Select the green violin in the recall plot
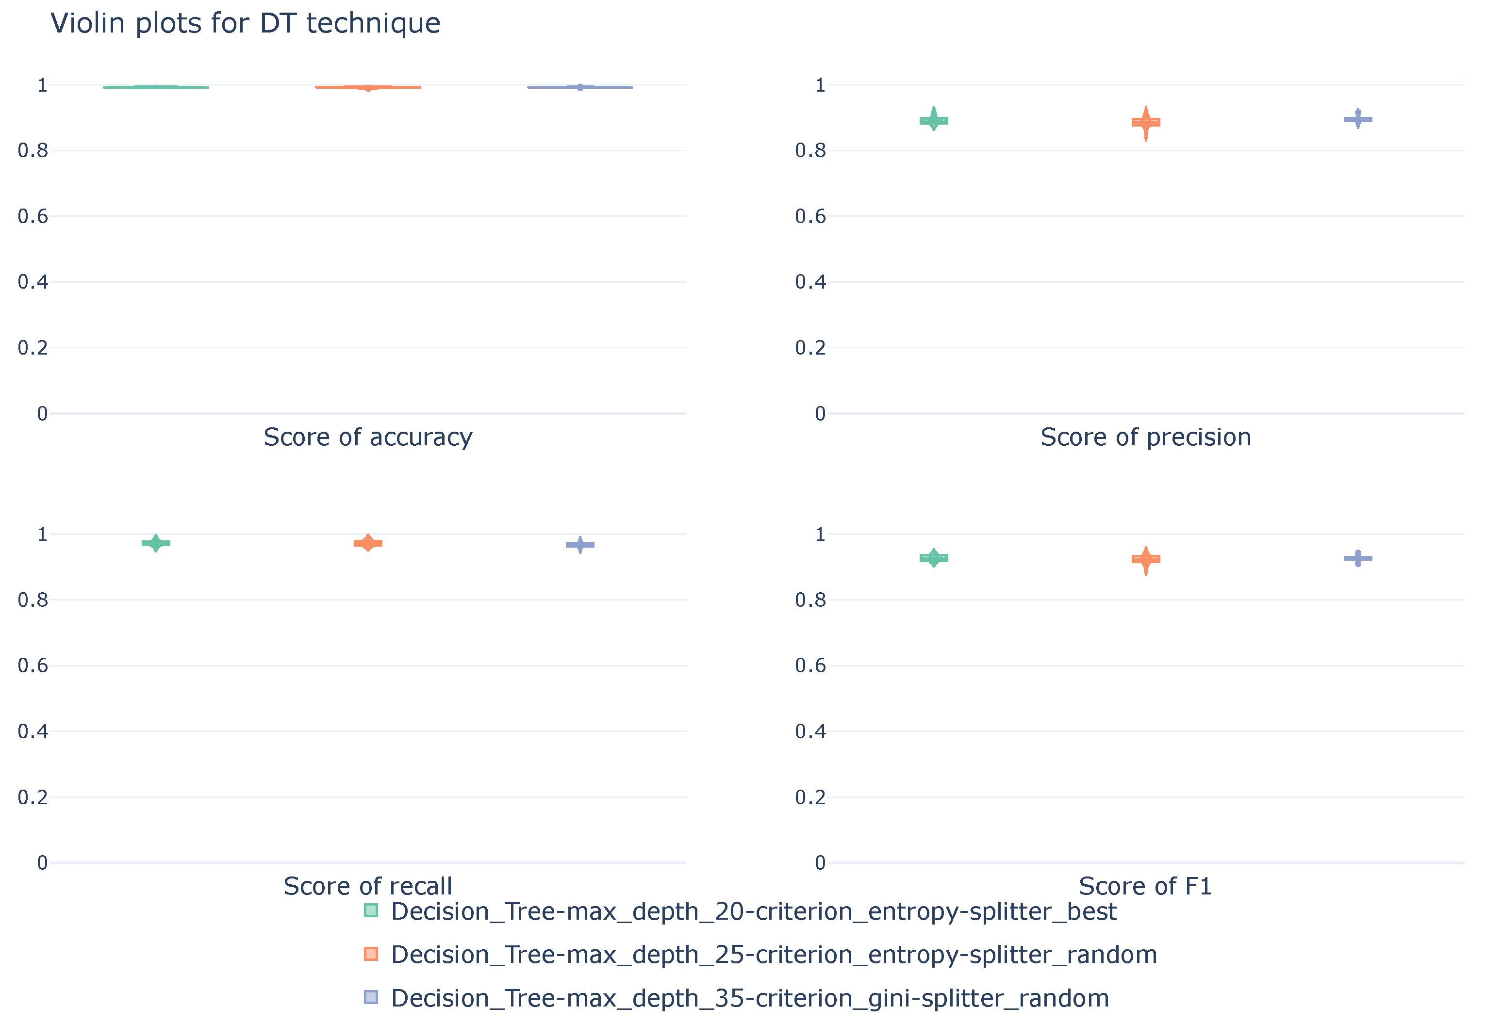The height and width of the screenshot is (1023, 1486). pyautogui.click(x=156, y=543)
